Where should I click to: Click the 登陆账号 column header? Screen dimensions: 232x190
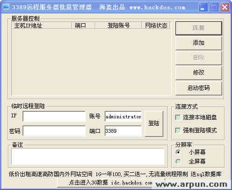[x=119, y=26]
